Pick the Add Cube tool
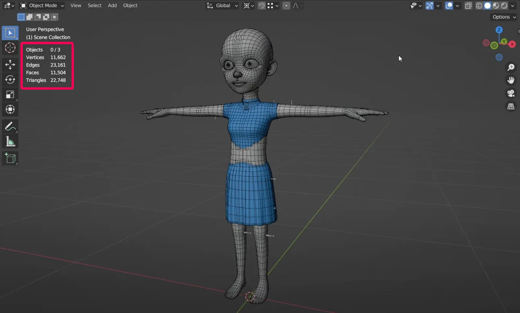The width and height of the screenshot is (520, 313). 10,158
